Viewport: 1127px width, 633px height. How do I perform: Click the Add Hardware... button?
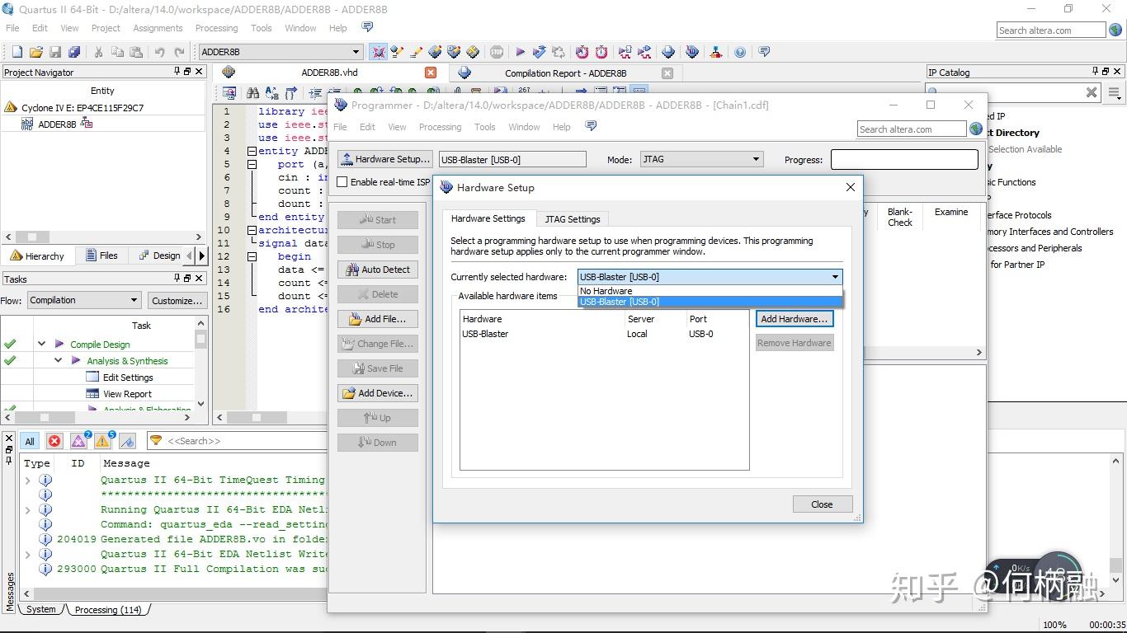pos(794,319)
